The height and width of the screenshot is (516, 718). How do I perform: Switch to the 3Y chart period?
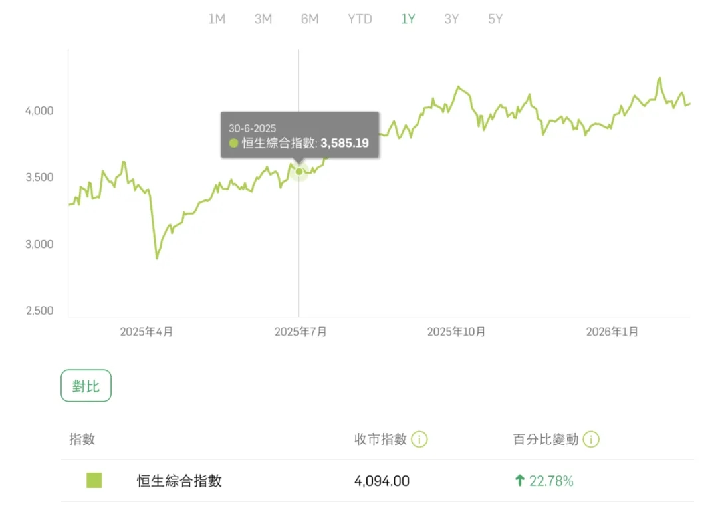[451, 19]
